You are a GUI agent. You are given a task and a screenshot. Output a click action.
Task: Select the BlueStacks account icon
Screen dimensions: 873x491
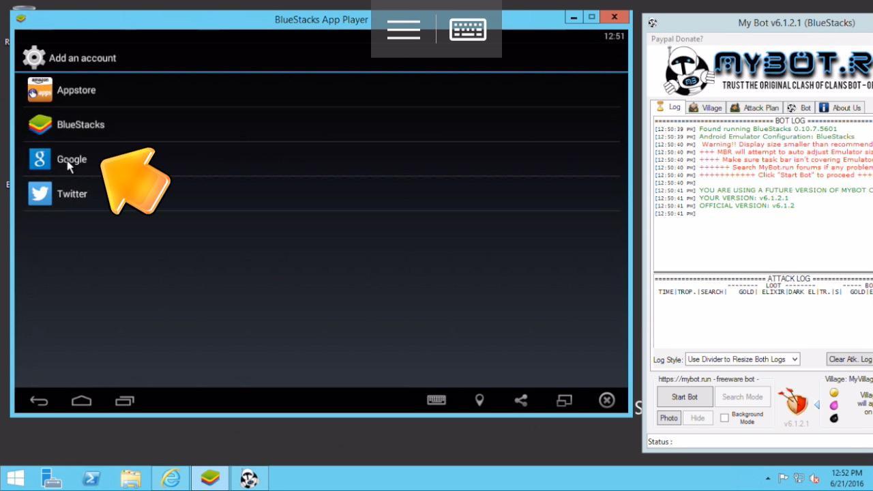click(40, 125)
